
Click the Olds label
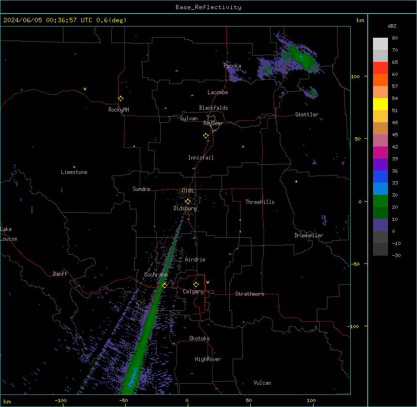[x=188, y=190]
